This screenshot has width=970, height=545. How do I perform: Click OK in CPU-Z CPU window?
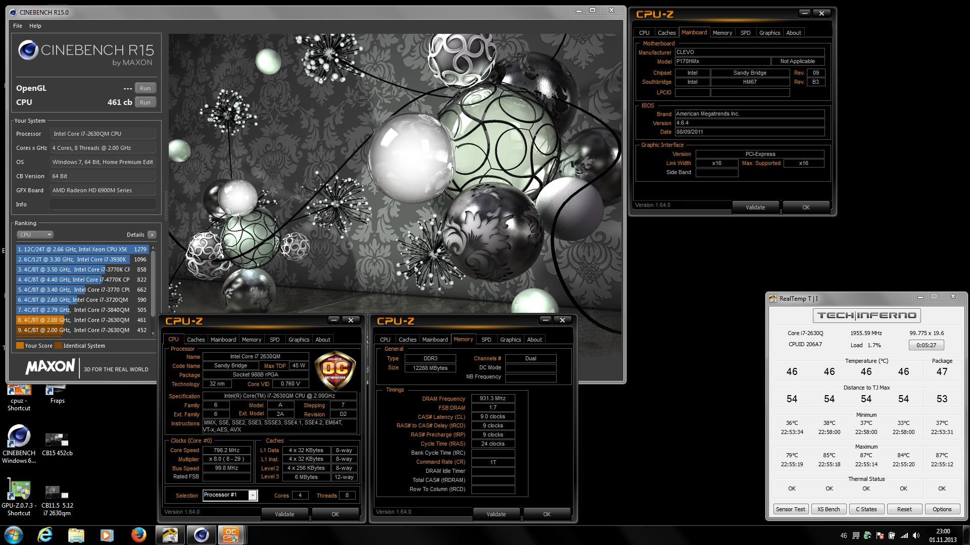[x=335, y=514]
